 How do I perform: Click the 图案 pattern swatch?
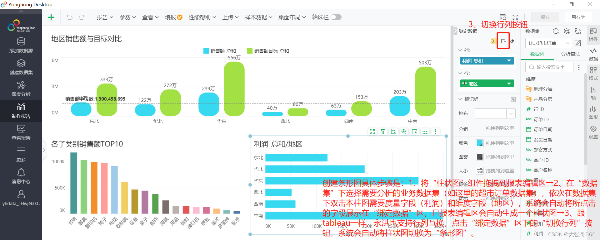(479, 157)
